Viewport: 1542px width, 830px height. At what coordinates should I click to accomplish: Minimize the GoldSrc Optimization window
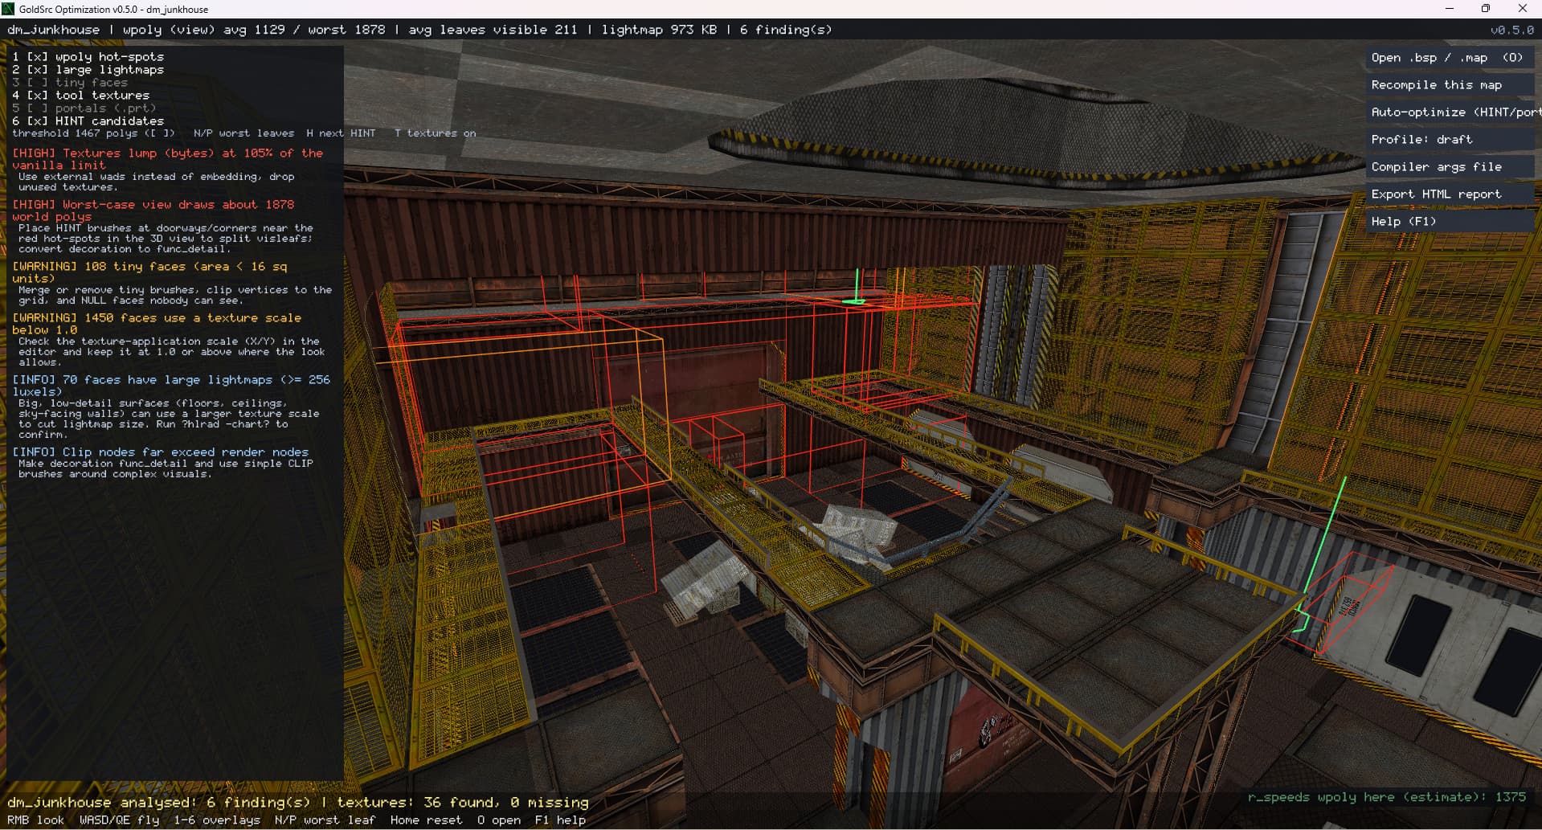point(1450,9)
